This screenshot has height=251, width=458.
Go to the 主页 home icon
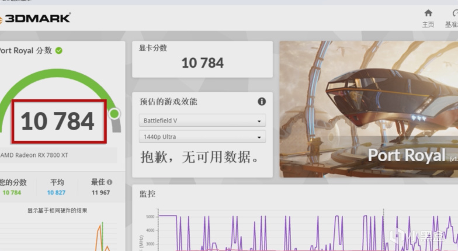(428, 13)
